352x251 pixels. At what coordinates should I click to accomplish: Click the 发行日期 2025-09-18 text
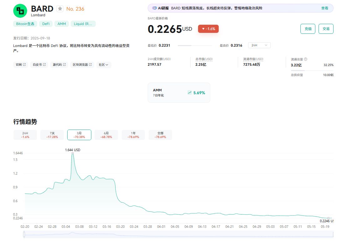click(x=32, y=38)
